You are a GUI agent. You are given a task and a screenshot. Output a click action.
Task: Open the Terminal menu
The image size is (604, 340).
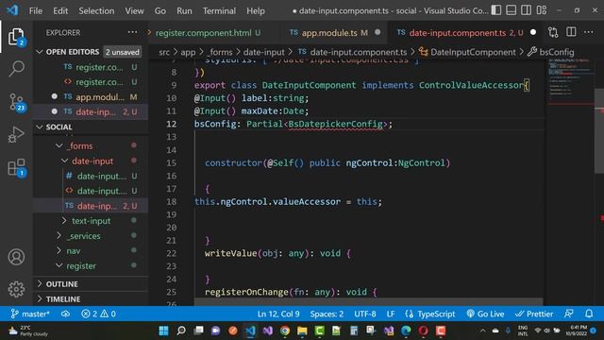(x=219, y=10)
